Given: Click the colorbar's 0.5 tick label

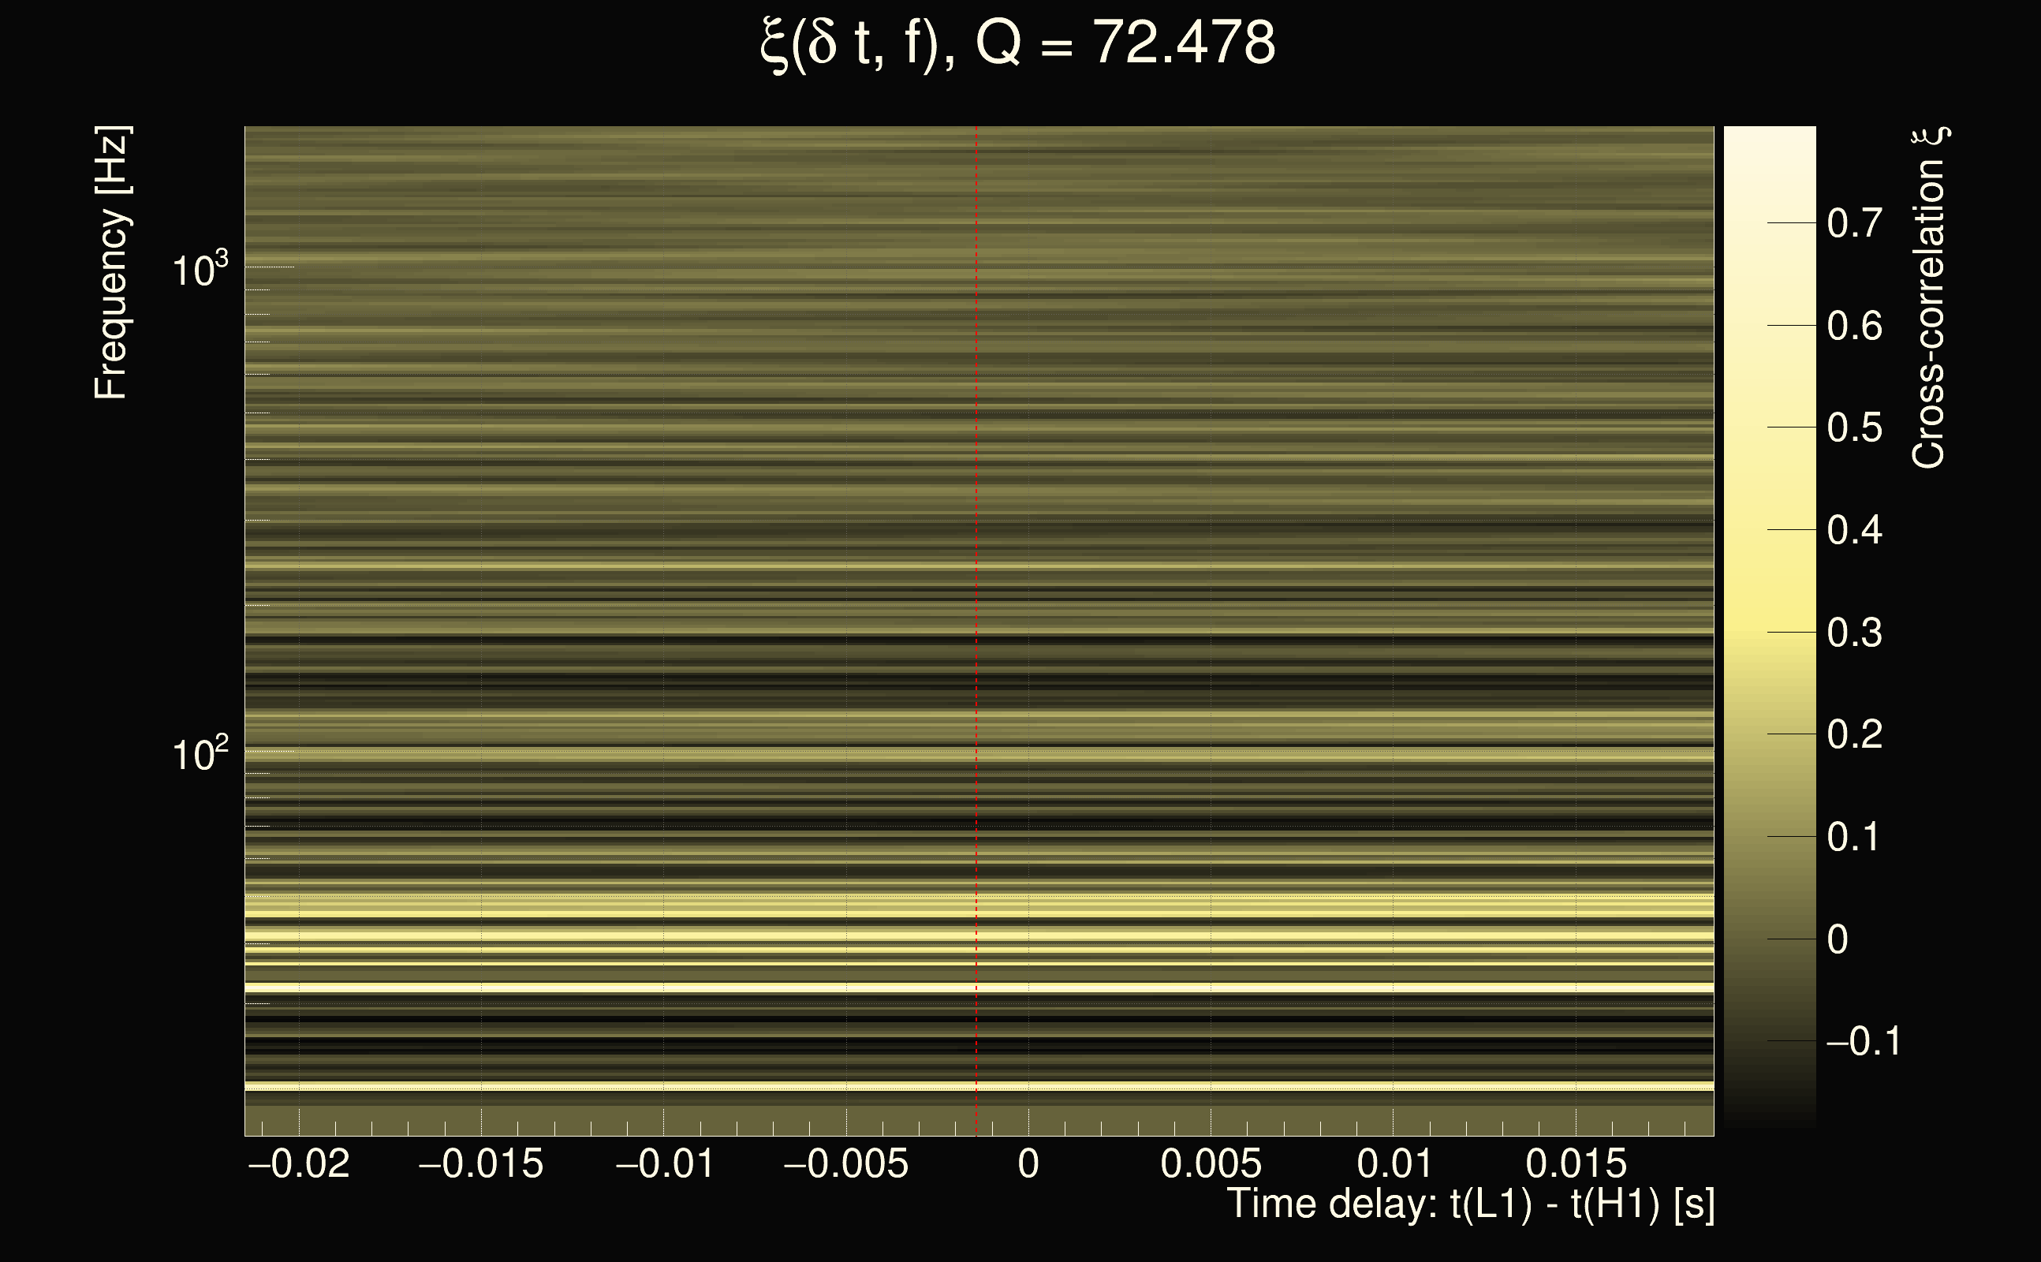Looking at the screenshot, I should tap(1854, 428).
